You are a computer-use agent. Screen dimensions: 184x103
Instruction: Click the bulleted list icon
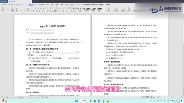pyautogui.click(x=48, y=8)
